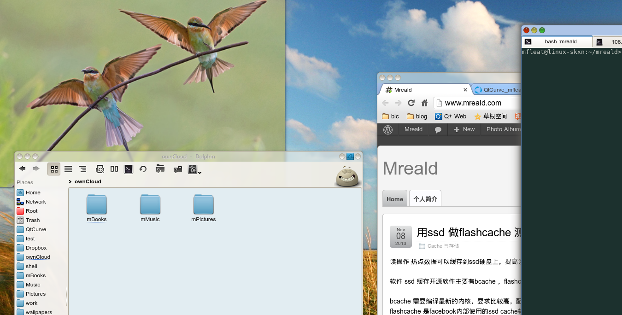Reload the page in browser
Screen dimensions: 622x315
point(411,103)
